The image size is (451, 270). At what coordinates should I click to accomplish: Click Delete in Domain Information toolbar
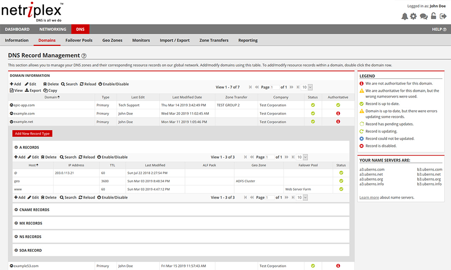(x=51, y=84)
